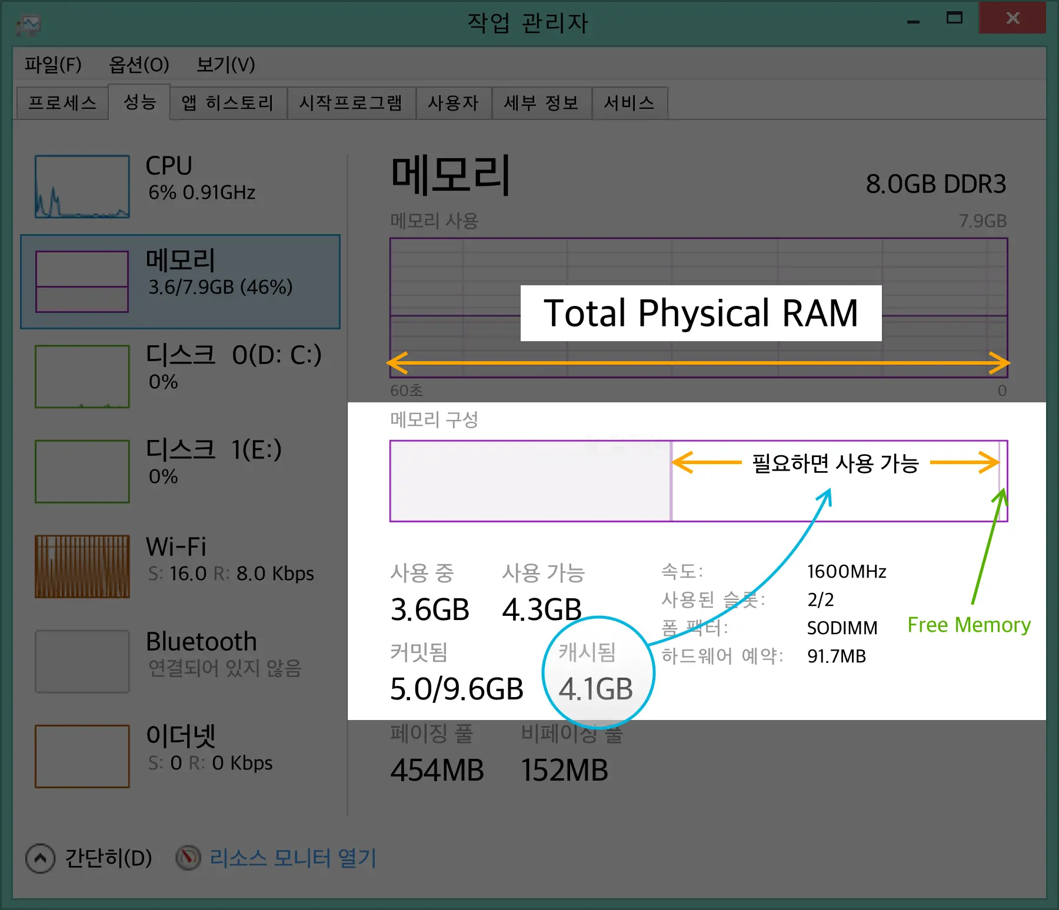This screenshot has height=910, width=1059.
Task: Switch to the 사용자 tab
Action: click(x=454, y=103)
